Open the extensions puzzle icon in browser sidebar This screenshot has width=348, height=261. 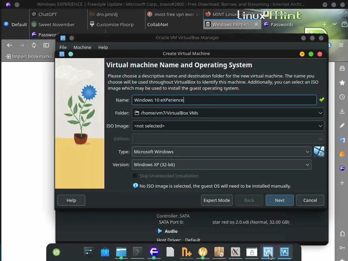click(342, 233)
